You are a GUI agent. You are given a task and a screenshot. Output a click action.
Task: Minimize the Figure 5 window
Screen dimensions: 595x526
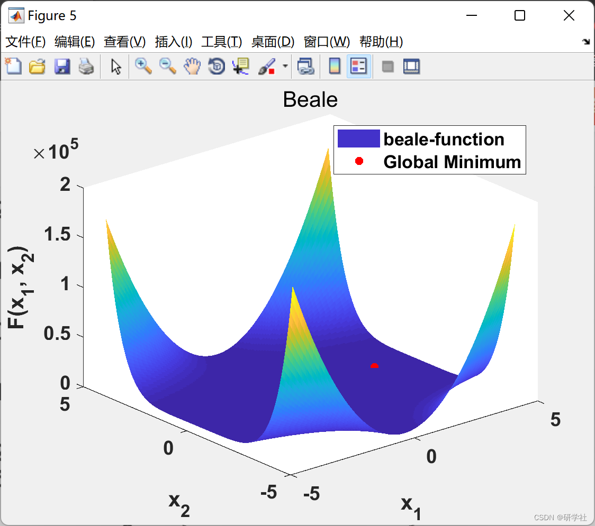point(471,15)
